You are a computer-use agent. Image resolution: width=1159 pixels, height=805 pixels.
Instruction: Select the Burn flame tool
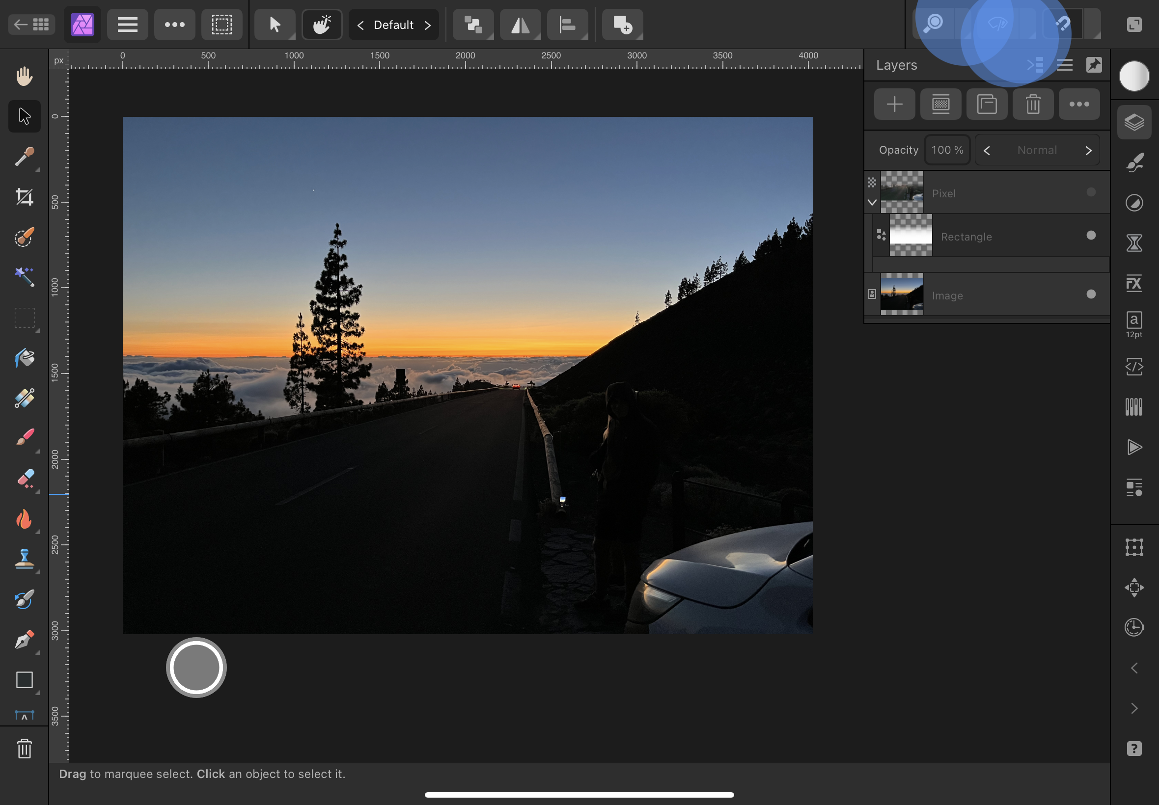(x=24, y=519)
